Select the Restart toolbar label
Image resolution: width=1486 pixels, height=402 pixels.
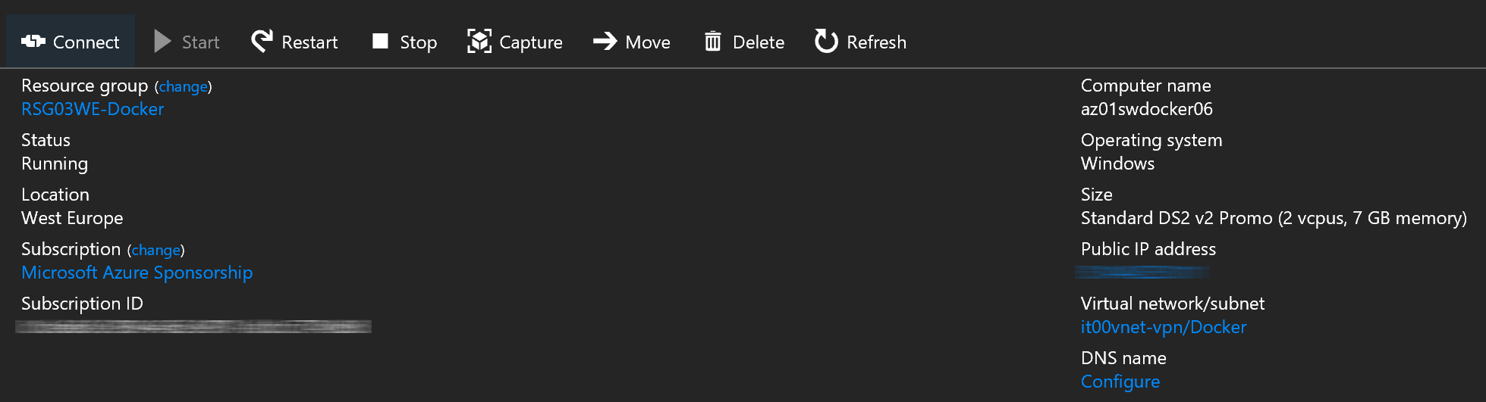(x=309, y=42)
